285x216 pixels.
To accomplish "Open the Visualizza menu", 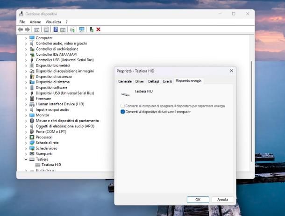I will click(x=53, y=22).
